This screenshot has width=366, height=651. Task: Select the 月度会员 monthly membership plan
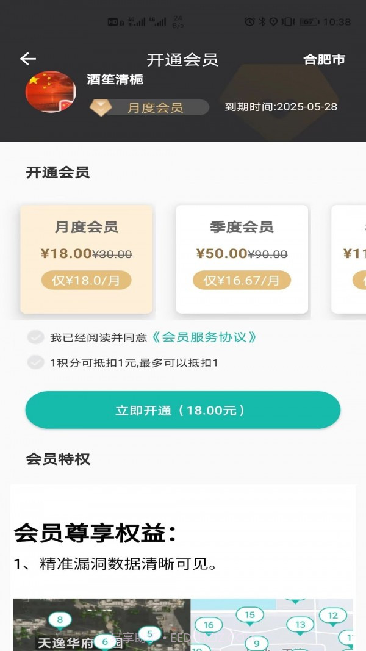click(x=86, y=259)
